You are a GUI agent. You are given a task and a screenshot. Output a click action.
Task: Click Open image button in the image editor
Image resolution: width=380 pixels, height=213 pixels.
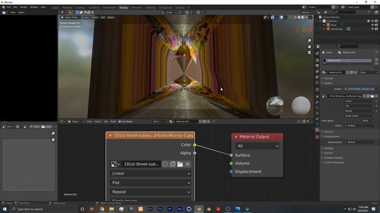[47, 127]
